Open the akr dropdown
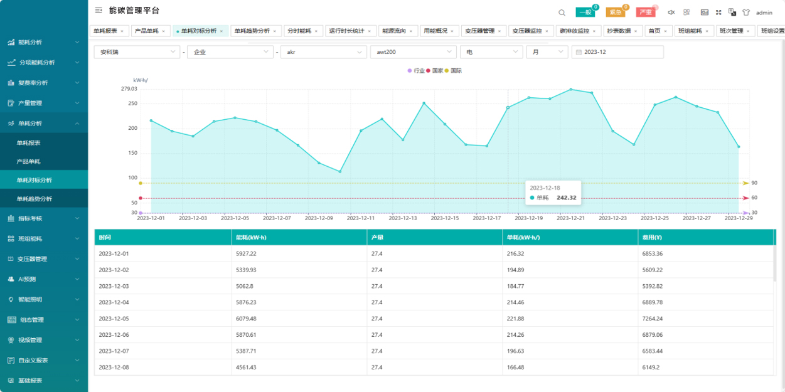The image size is (785, 392). pyautogui.click(x=323, y=52)
